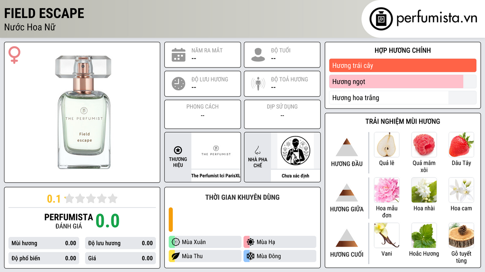Click the Mùa Đông season label
Screen dimensions: 485x272
tap(269, 256)
